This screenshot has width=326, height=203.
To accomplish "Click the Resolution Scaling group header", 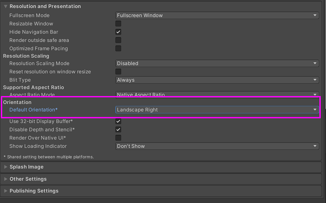I will pyautogui.click(x=26, y=56).
